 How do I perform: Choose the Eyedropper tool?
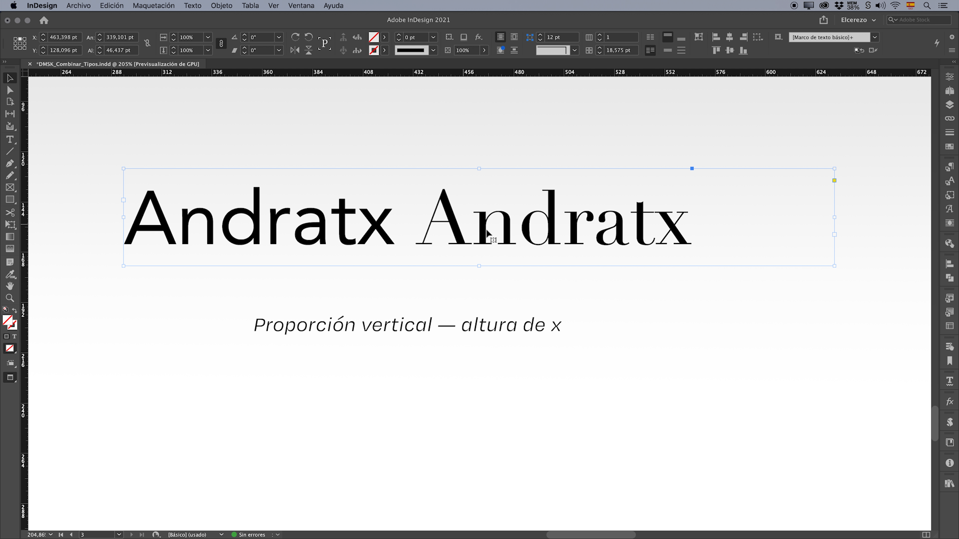pyautogui.click(x=10, y=274)
